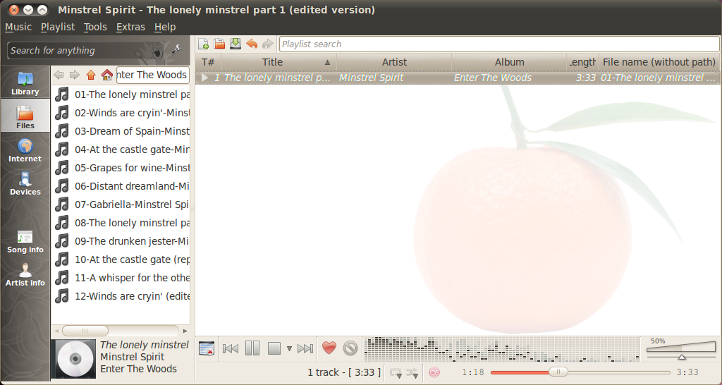
Task: Go up one folder level
Action: tap(90, 75)
